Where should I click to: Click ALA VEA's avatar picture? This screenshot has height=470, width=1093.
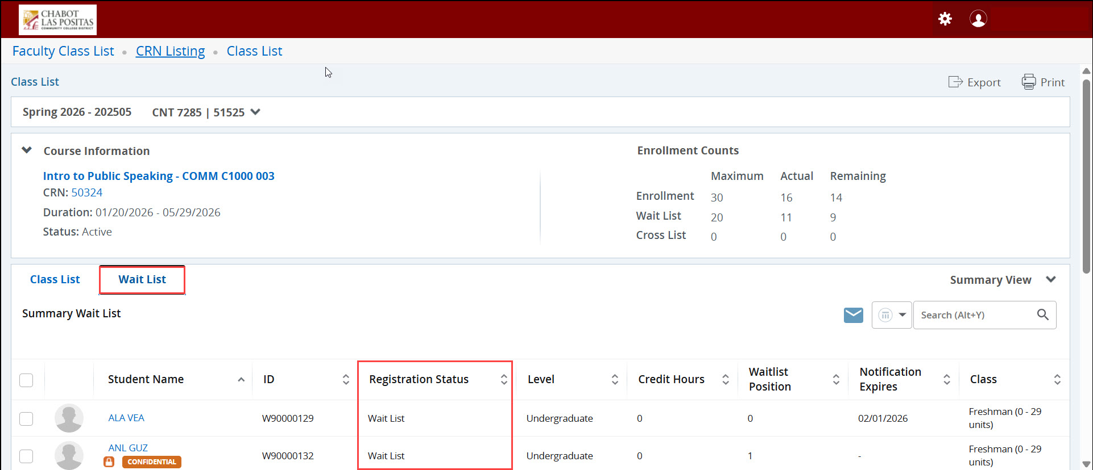point(69,418)
